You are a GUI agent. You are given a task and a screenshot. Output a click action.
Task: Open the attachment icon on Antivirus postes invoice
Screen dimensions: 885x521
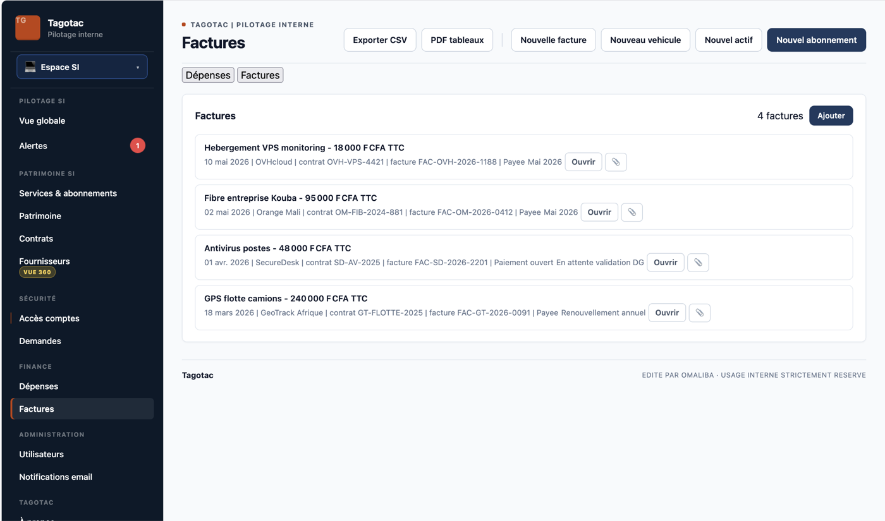point(698,263)
